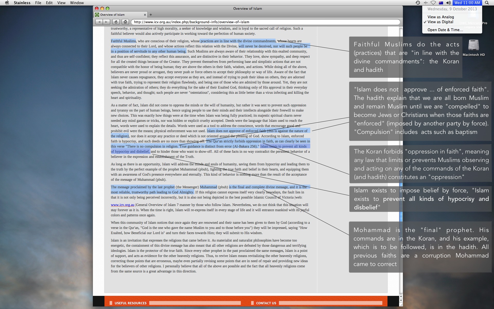Open the www.icv.org.au link
This screenshot has width=494, height=309.
tap(122, 205)
